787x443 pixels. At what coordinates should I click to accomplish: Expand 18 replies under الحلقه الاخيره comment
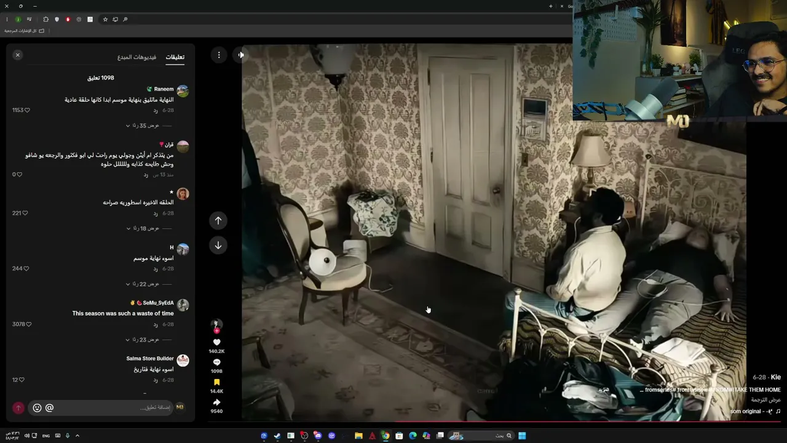(143, 228)
